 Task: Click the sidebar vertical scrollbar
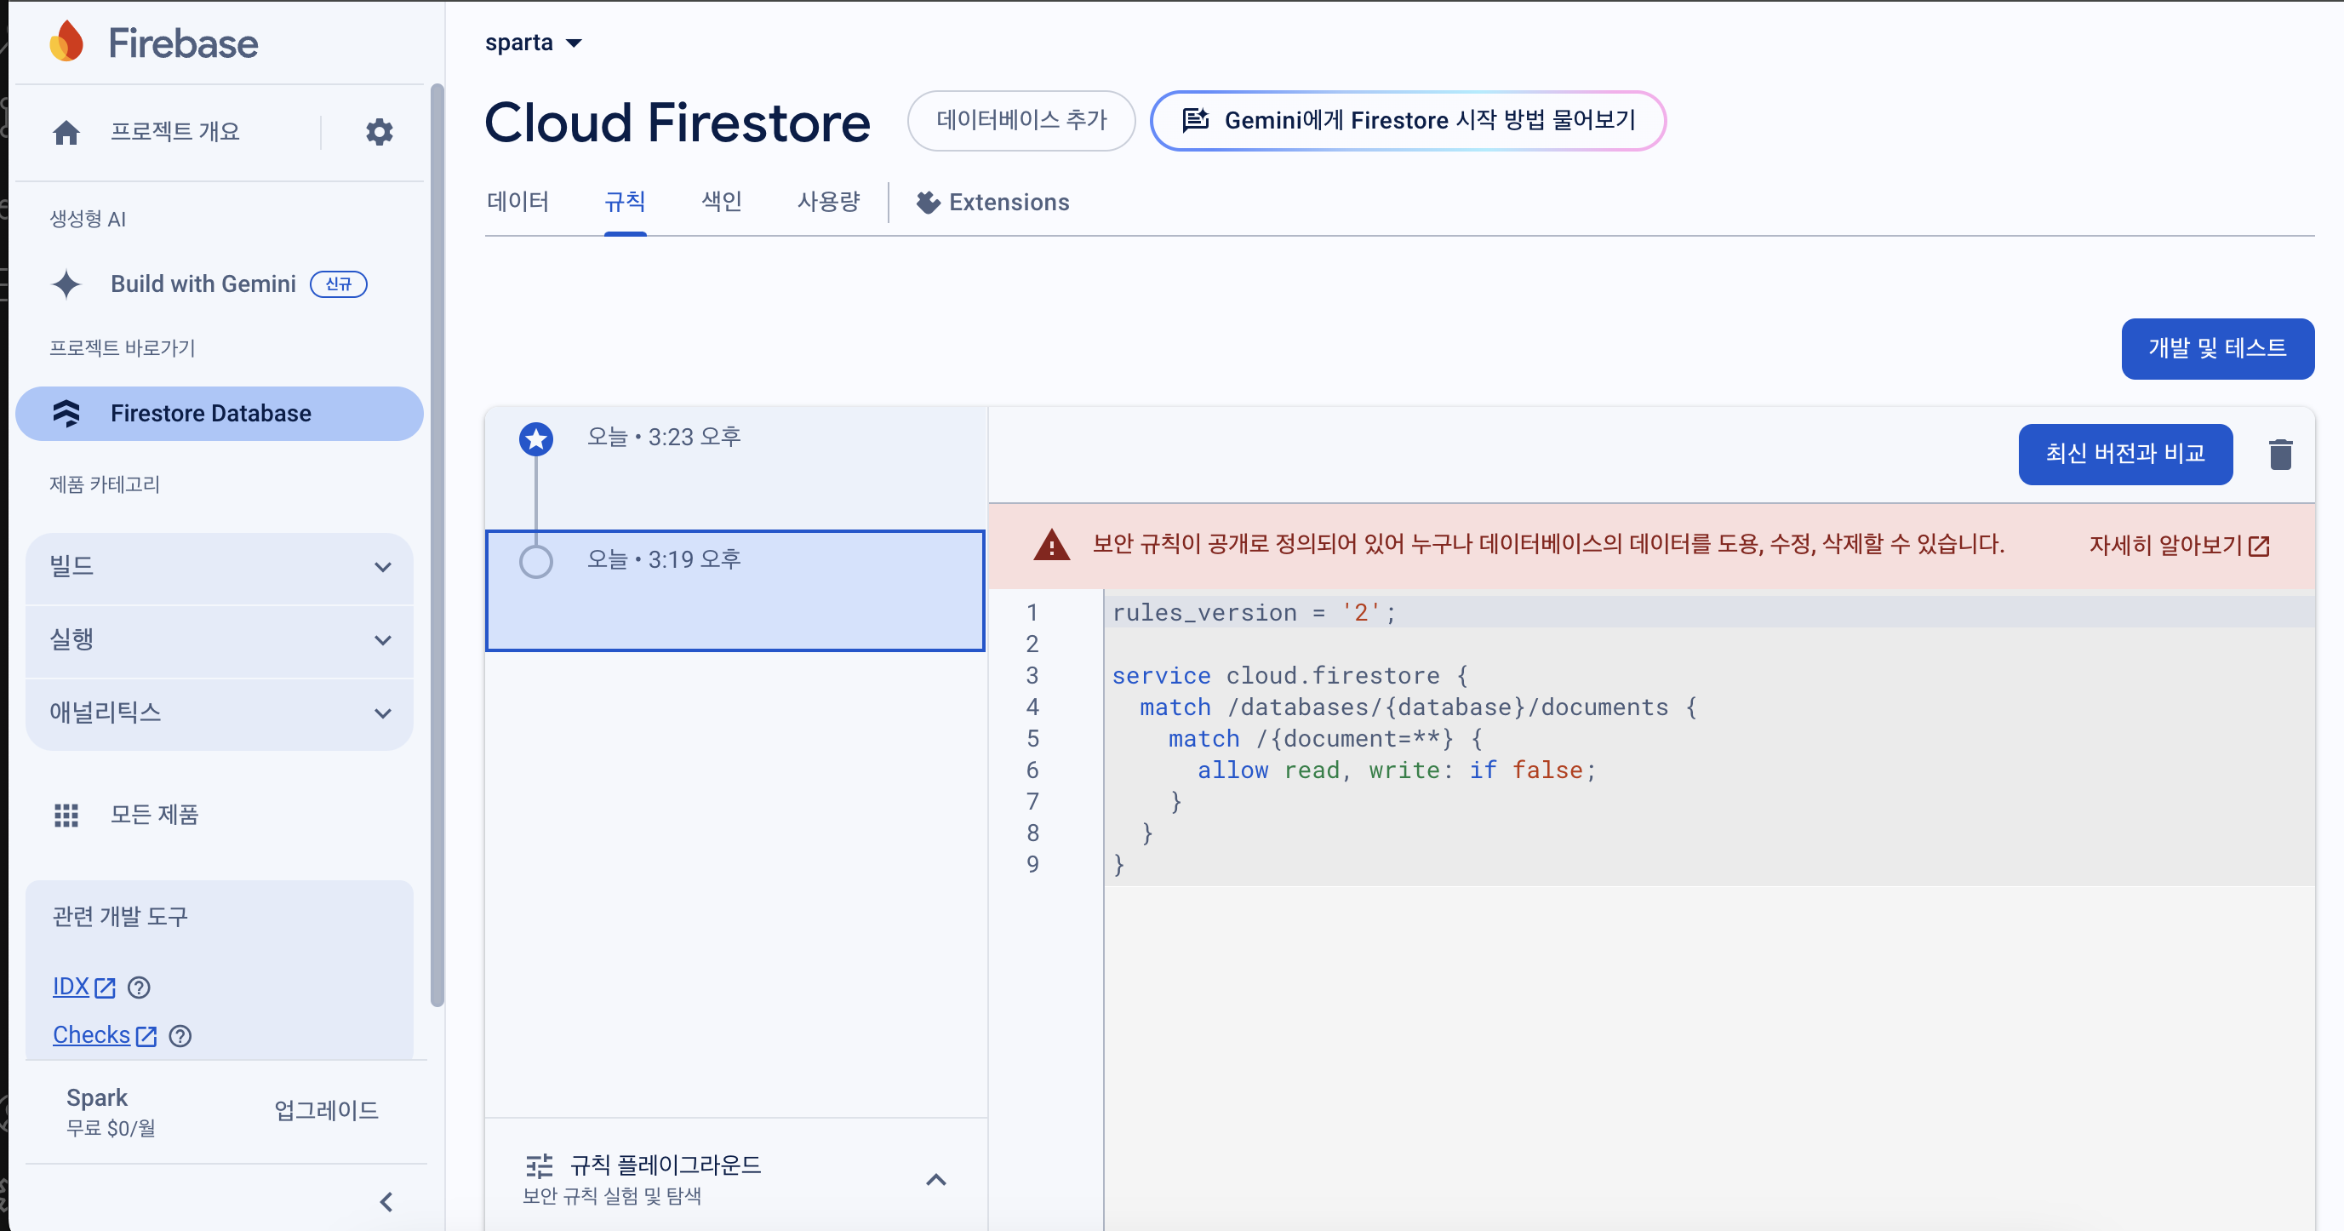(x=437, y=546)
